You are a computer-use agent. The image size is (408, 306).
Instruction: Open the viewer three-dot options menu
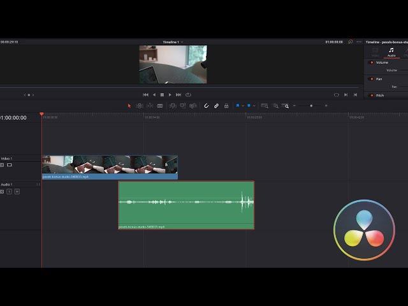[359, 41]
